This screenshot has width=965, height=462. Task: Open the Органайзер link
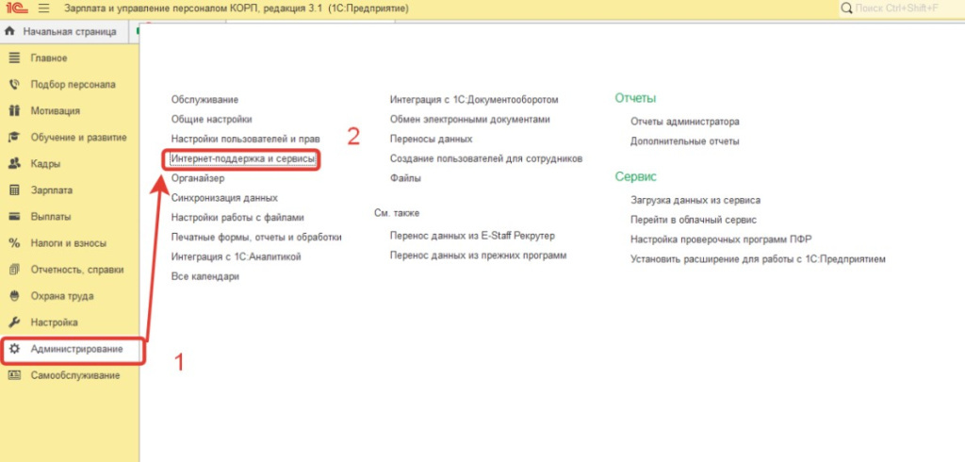(198, 178)
